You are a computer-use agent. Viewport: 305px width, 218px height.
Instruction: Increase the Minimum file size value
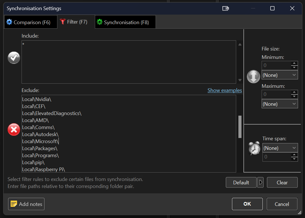coord(294,63)
